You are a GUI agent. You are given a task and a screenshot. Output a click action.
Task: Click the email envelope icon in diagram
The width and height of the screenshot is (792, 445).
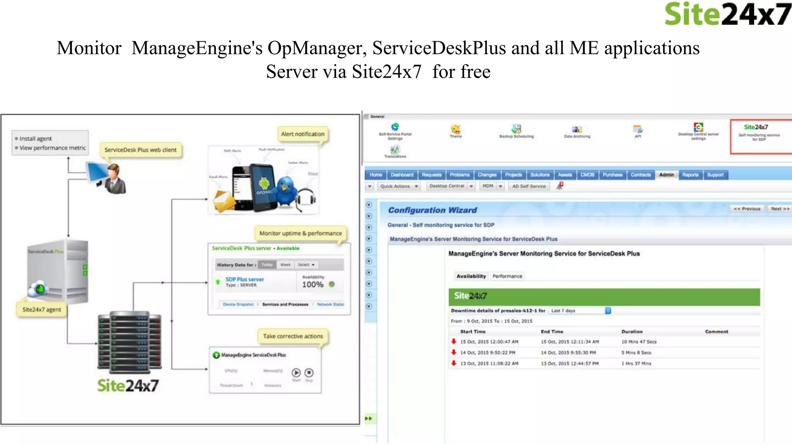[x=224, y=201]
